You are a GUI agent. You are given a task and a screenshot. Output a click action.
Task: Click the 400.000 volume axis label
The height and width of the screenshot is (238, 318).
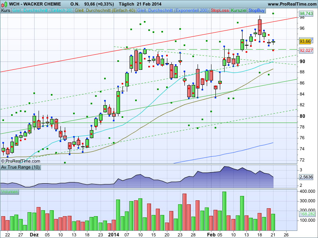tap(307, 191)
